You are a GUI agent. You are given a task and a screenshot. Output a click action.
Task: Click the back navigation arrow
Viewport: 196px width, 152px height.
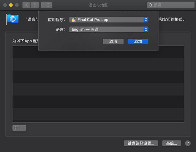26,5
